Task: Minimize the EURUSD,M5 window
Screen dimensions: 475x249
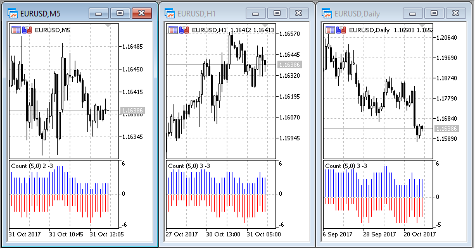Action: pyautogui.click(x=98, y=13)
